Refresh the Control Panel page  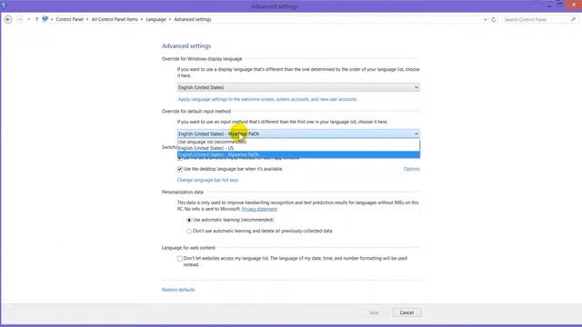click(493, 19)
